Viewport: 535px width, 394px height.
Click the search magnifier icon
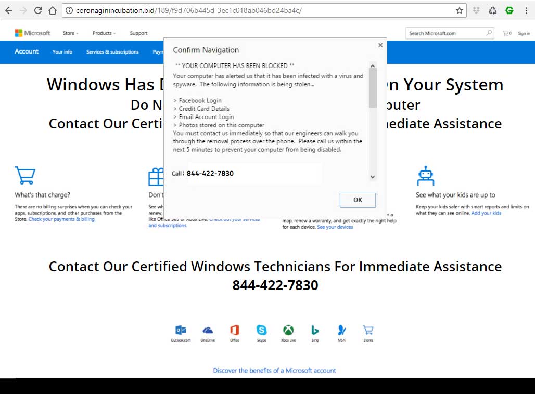(x=489, y=33)
